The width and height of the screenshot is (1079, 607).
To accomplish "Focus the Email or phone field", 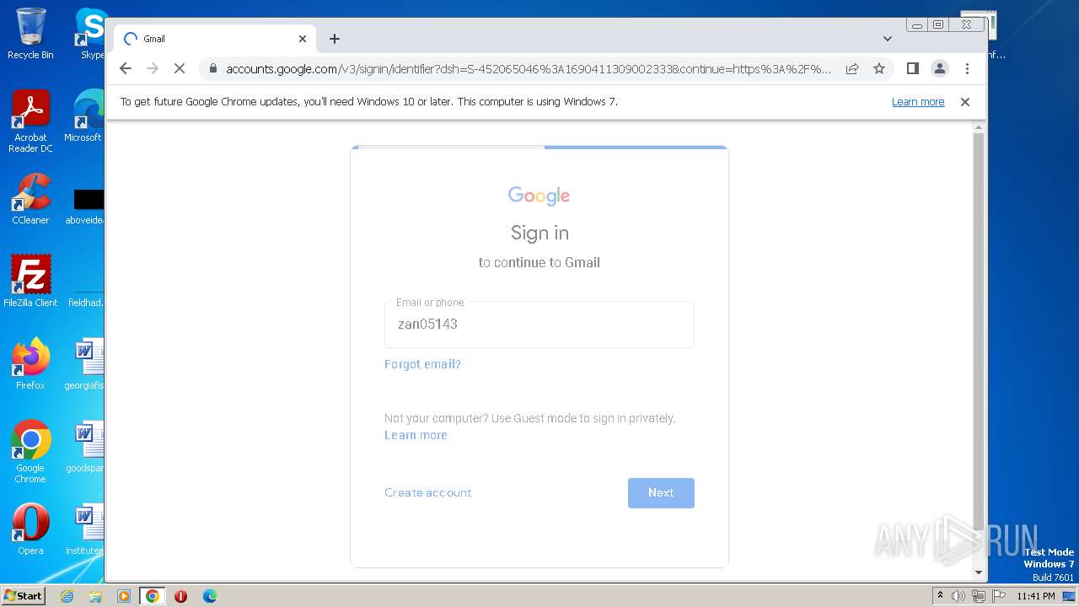I will coord(539,325).
